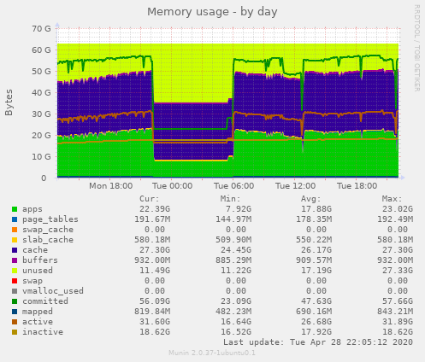Screen dimensions: 425x362
Task: Click apps maximum value 23.02G
Action: (x=398, y=209)
